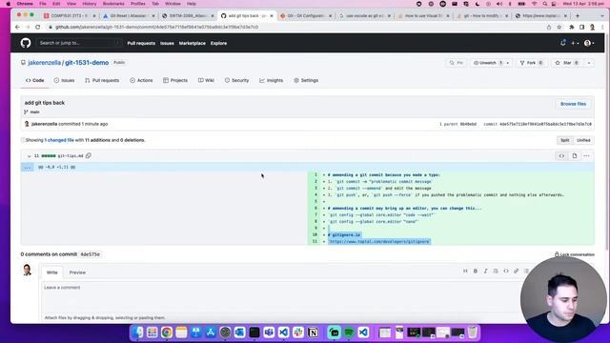Open the notifications bell icon
Image resolution: width=610 pixels, height=343 pixels.
pyautogui.click(x=563, y=43)
